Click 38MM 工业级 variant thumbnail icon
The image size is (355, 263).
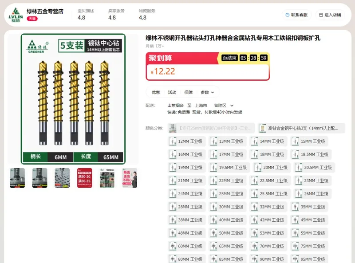(x=173, y=220)
